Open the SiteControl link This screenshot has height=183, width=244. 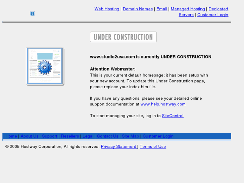173,116
